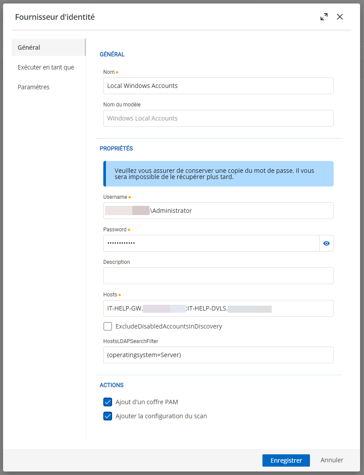Click the empty Description field

[218, 276]
